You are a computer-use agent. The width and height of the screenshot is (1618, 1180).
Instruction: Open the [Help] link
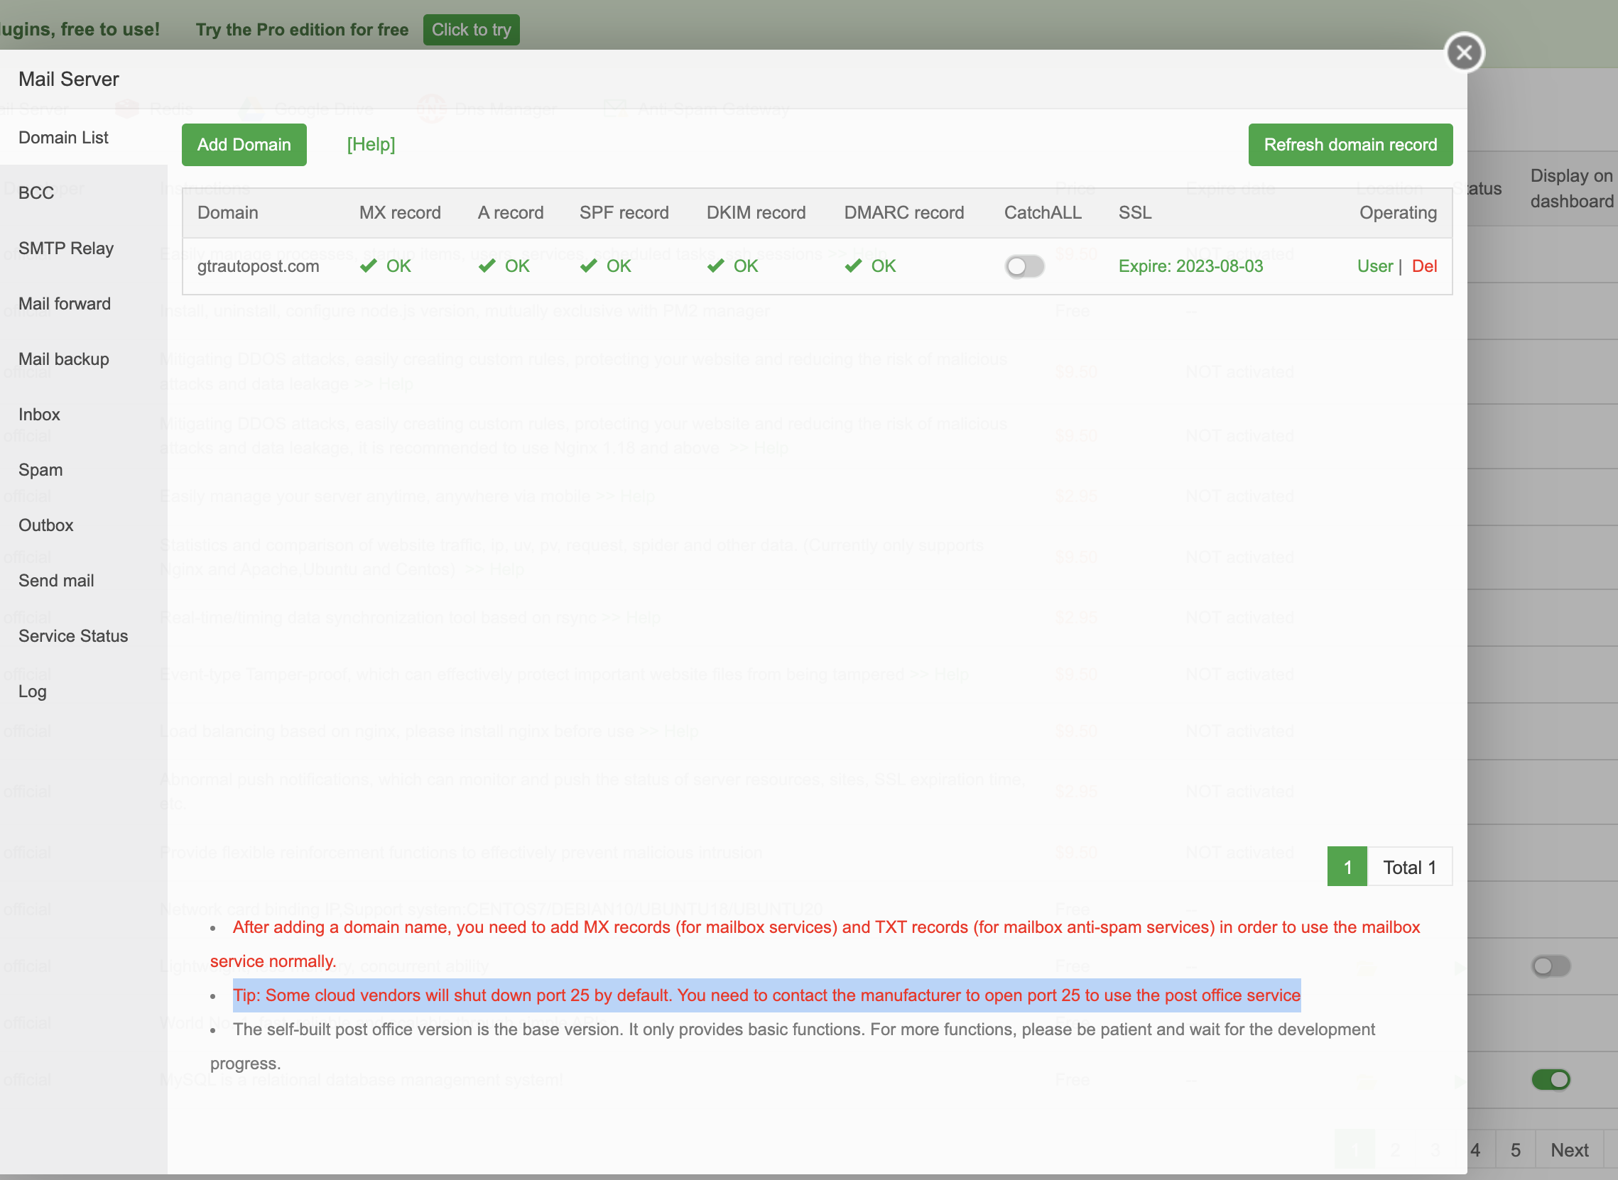point(370,145)
